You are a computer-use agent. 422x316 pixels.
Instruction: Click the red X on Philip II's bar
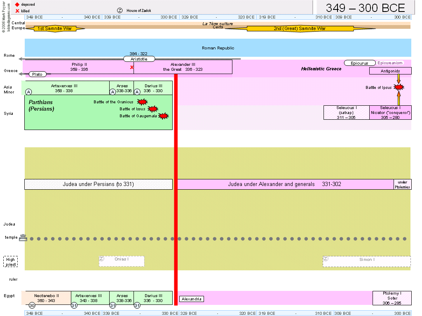point(132,67)
